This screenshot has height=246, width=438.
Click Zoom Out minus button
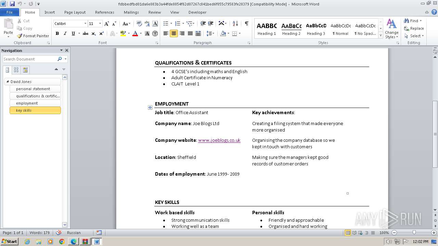tap(394, 233)
